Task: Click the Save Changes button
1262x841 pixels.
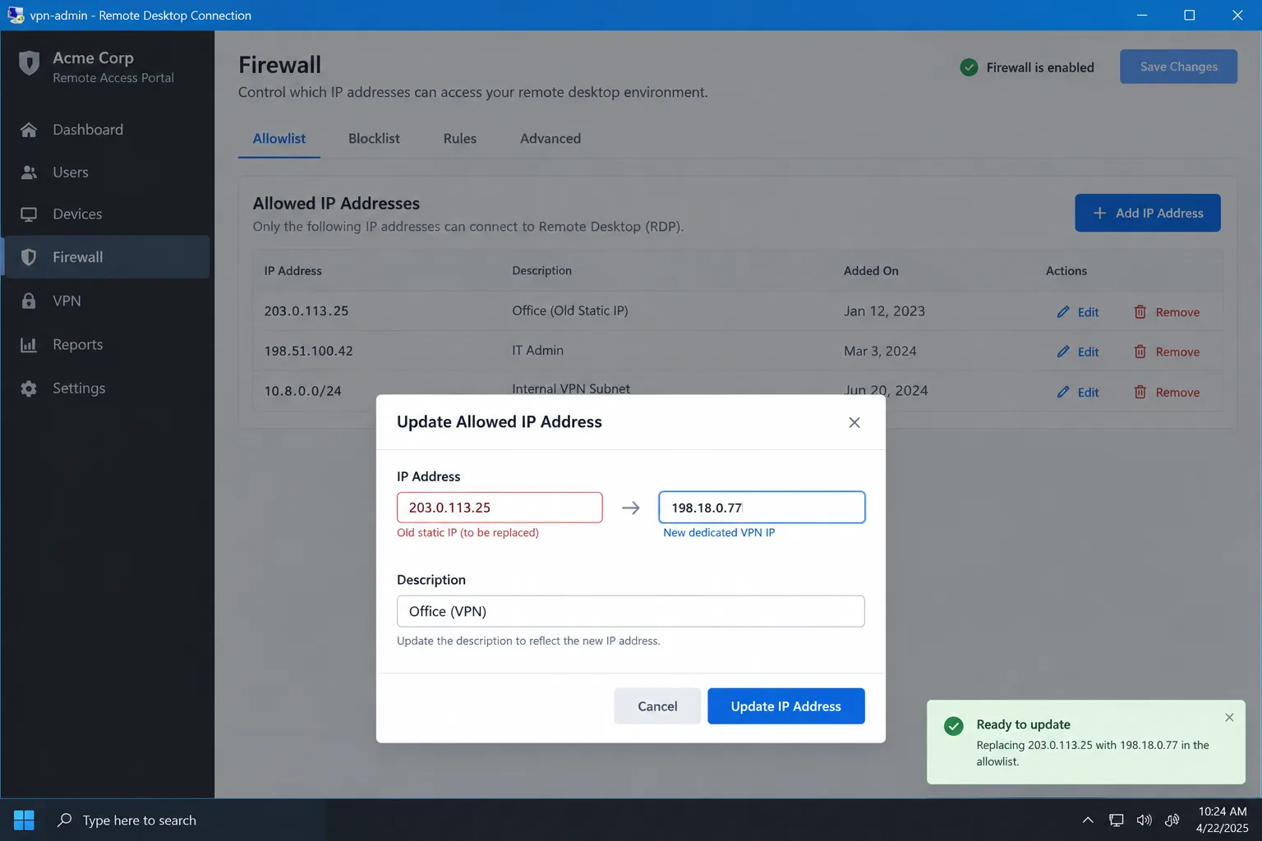Action: point(1178,67)
